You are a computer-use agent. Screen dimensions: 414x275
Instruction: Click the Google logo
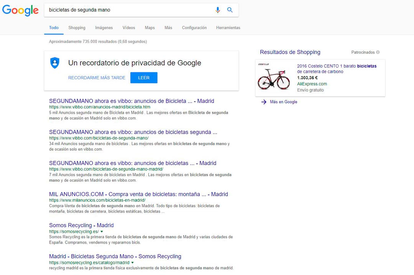pos(20,10)
